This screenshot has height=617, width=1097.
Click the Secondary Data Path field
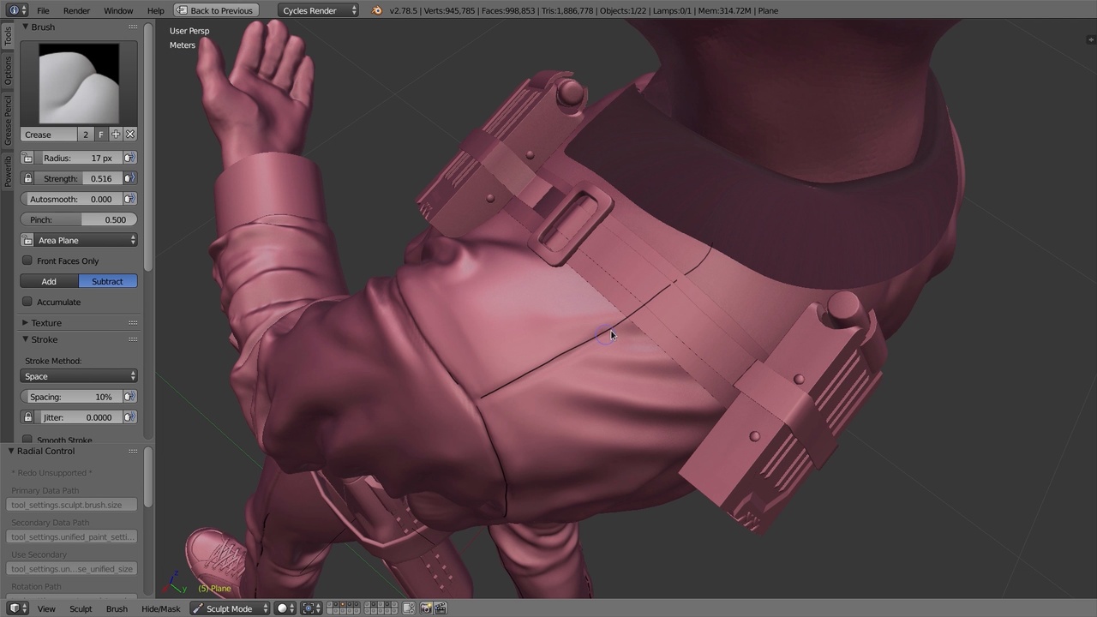[72, 536]
